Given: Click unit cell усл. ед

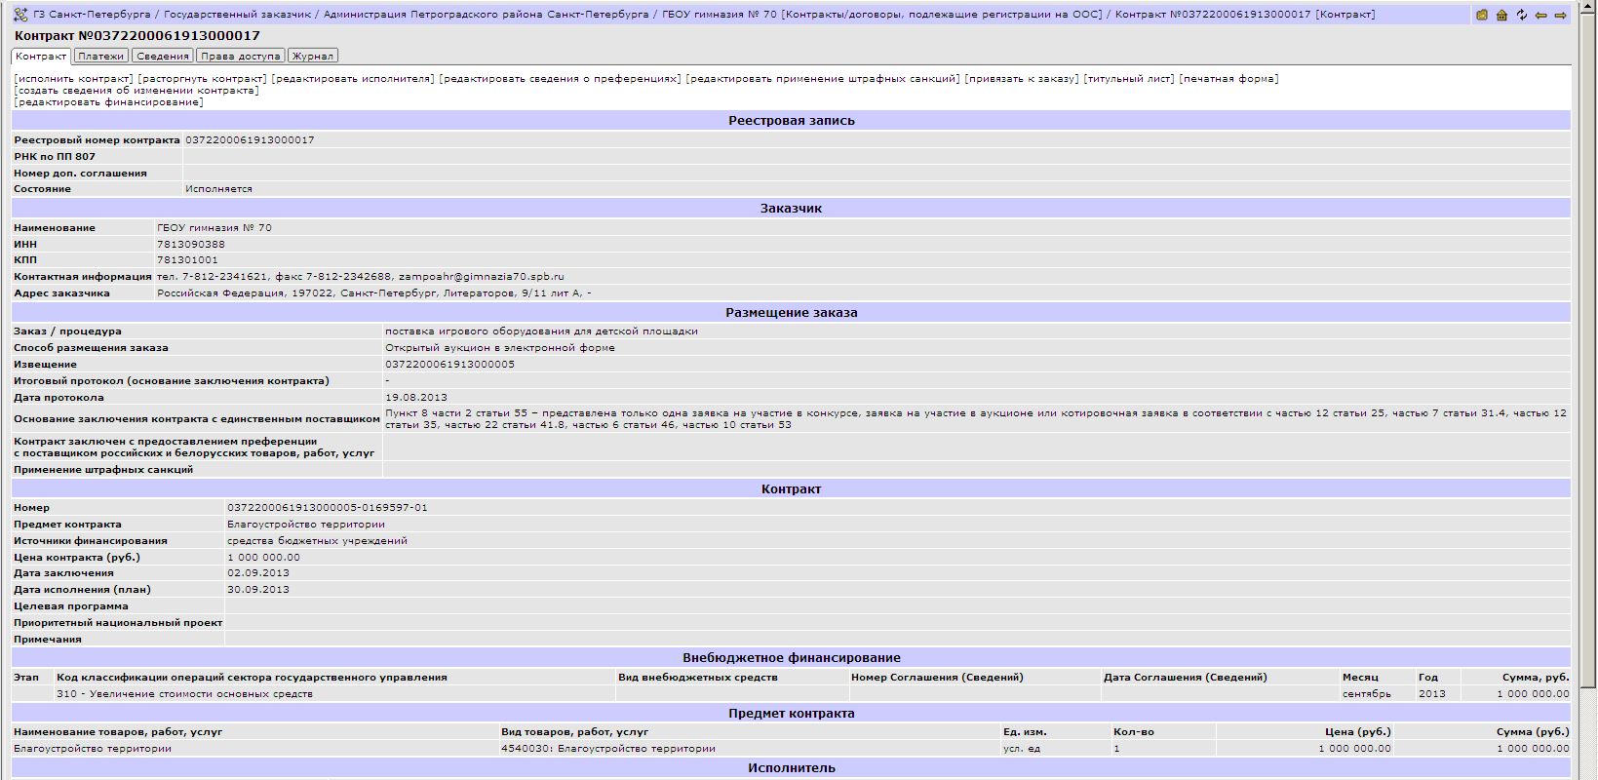Looking at the screenshot, I should pyautogui.click(x=1022, y=749).
